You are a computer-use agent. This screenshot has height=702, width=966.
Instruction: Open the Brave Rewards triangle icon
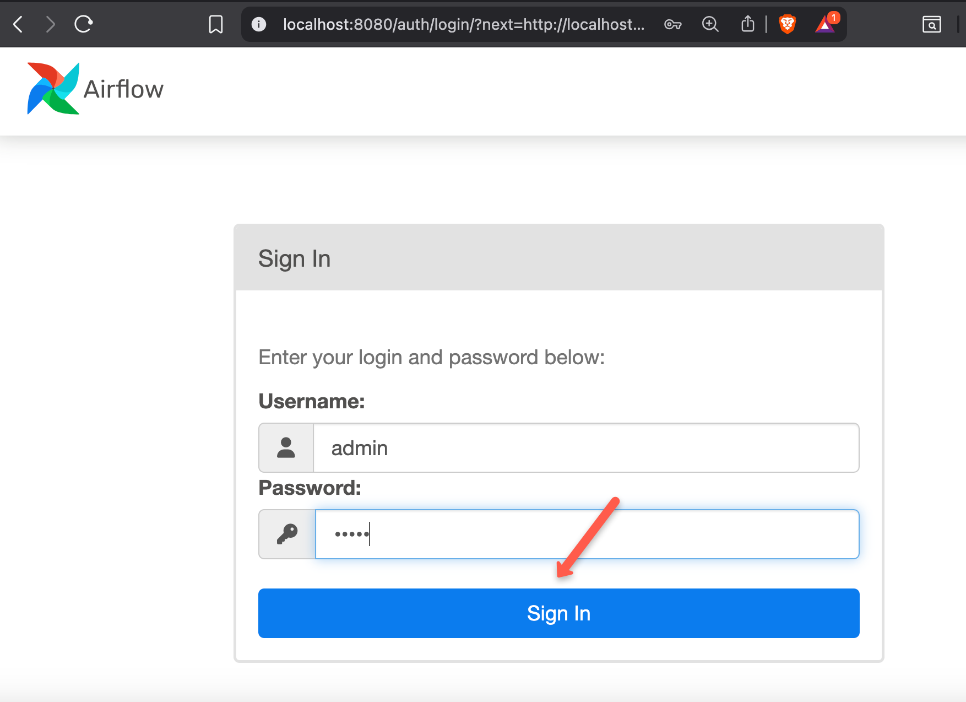click(x=824, y=24)
